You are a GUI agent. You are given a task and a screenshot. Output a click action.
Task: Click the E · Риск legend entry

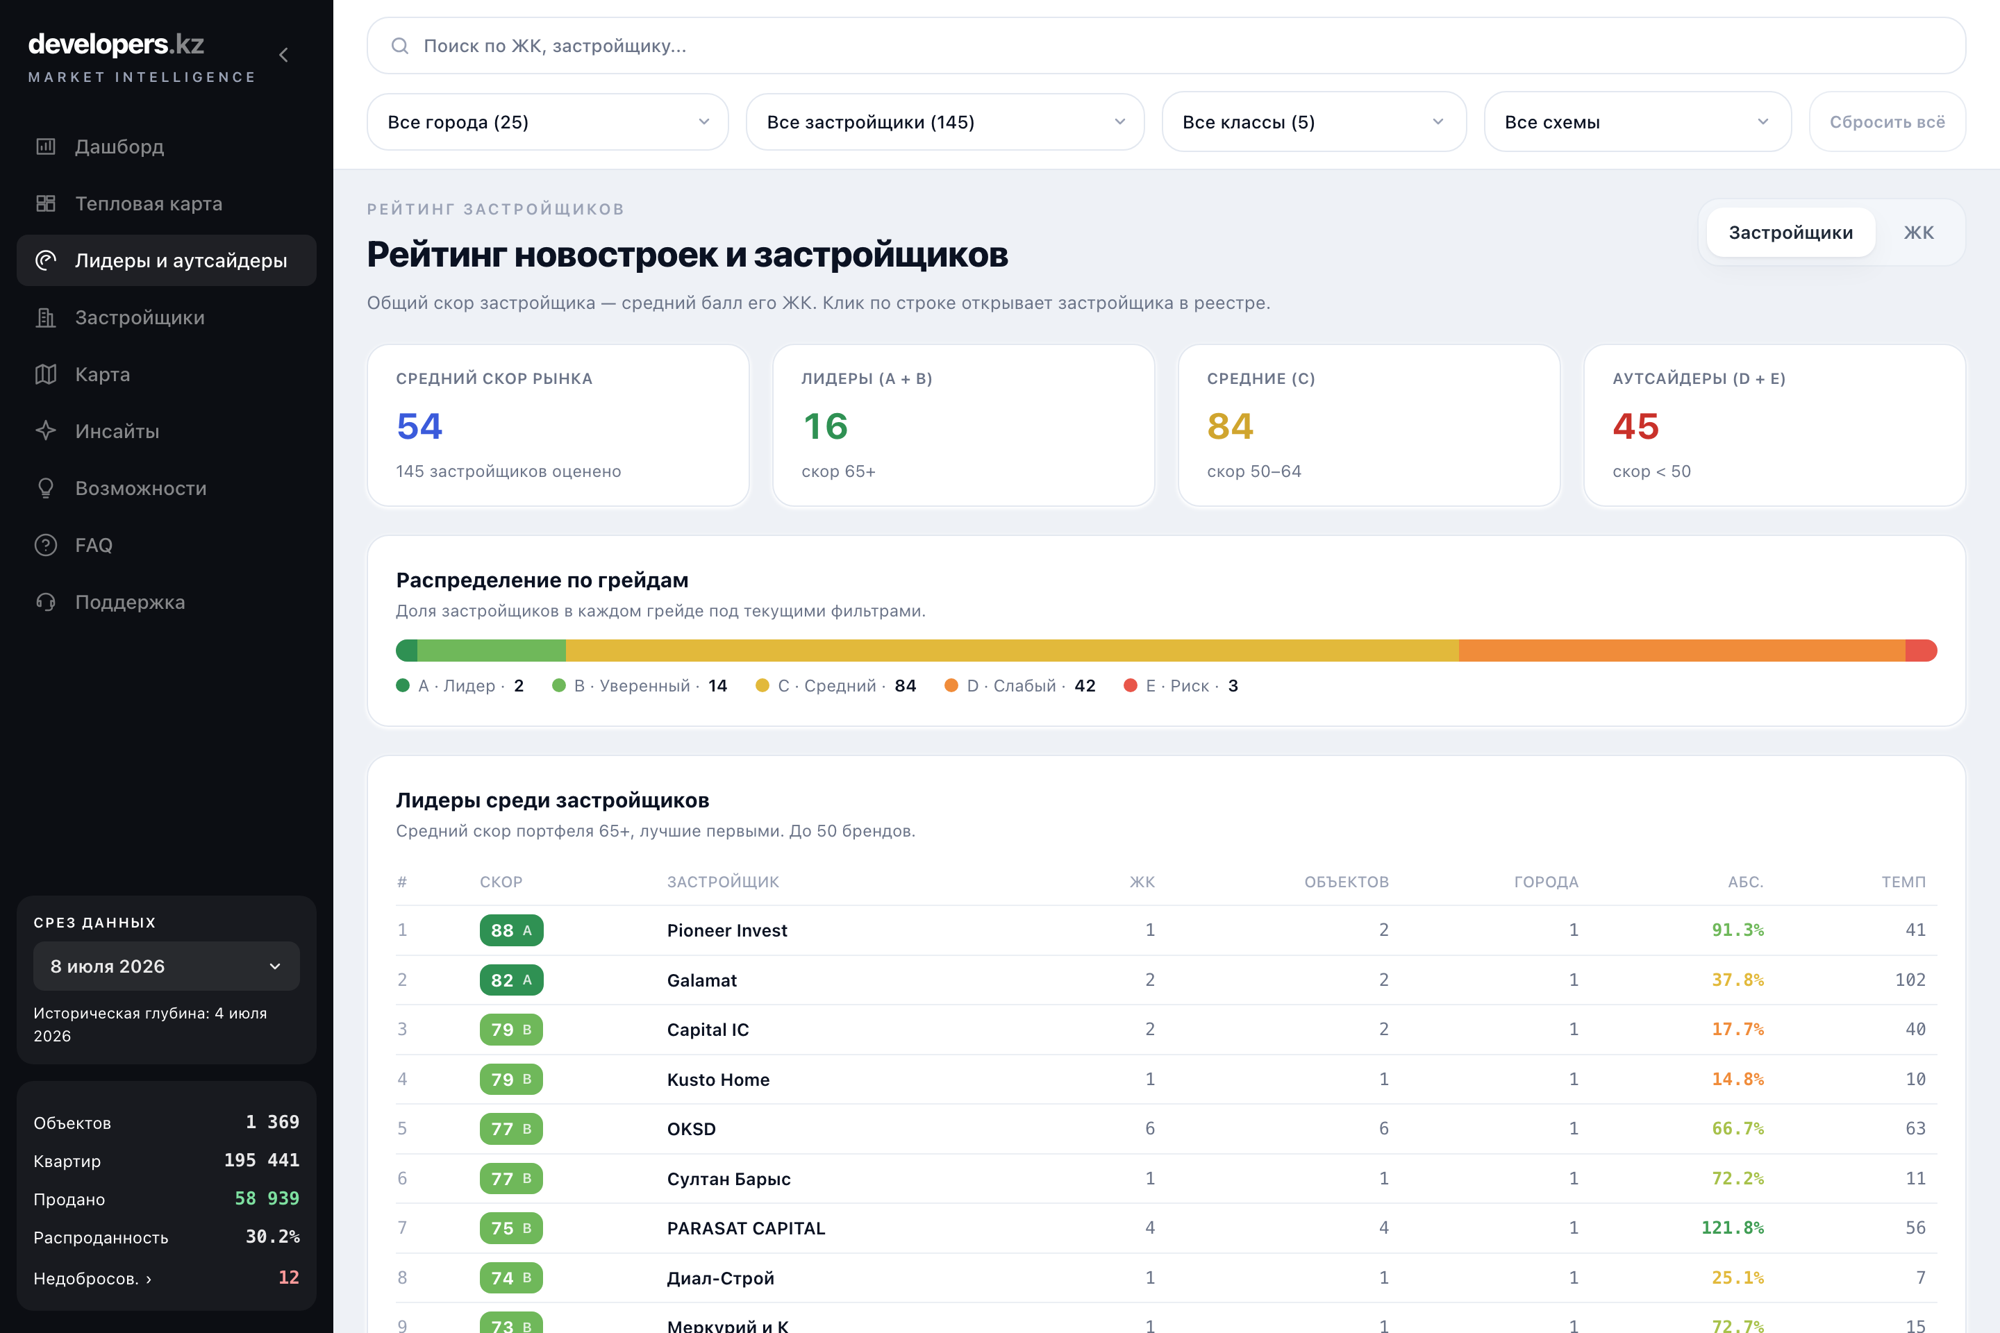(x=1181, y=685)
